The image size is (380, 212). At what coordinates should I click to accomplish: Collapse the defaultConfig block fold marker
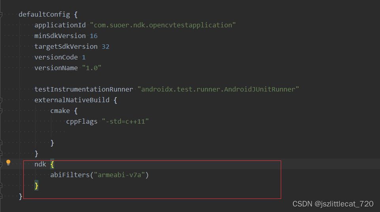pos(1,15)
